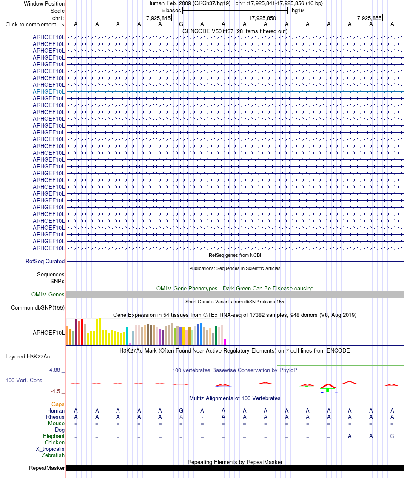404x478 pixels.
Task: Click the OMIM Gene Phenotypes track title
Action: [x=235, y=288]
